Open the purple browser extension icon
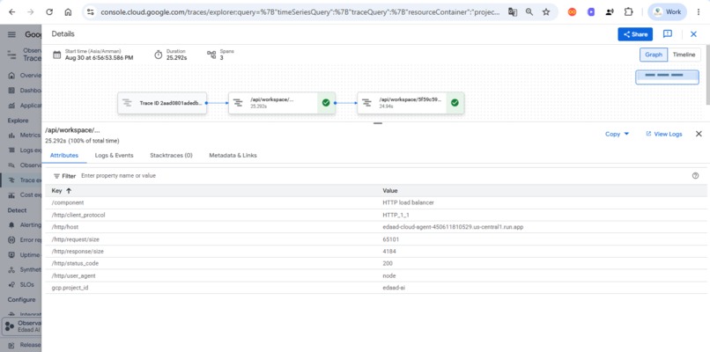 (x=591, y=12)
